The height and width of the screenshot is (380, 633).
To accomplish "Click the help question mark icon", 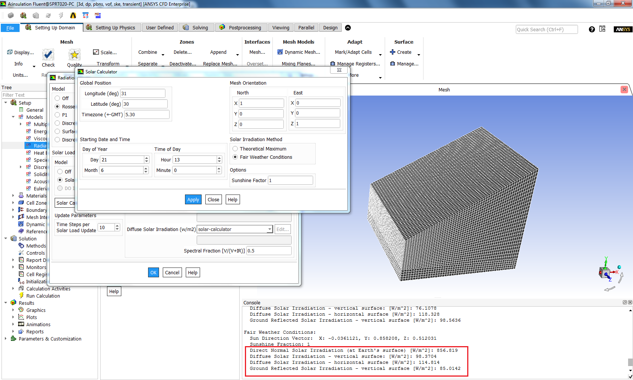I will pyautogui.click(x=592, y=29).
